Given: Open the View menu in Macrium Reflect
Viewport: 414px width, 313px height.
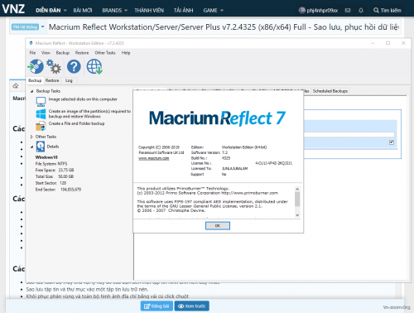Looking at the screenshot, I should (46, 53).
